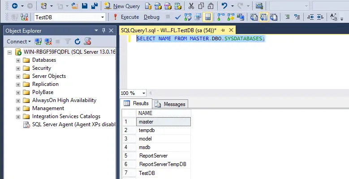Collapse the WIN-RBGF59FQDFL server node
The image size is (349, 179).
coord(9,52)
